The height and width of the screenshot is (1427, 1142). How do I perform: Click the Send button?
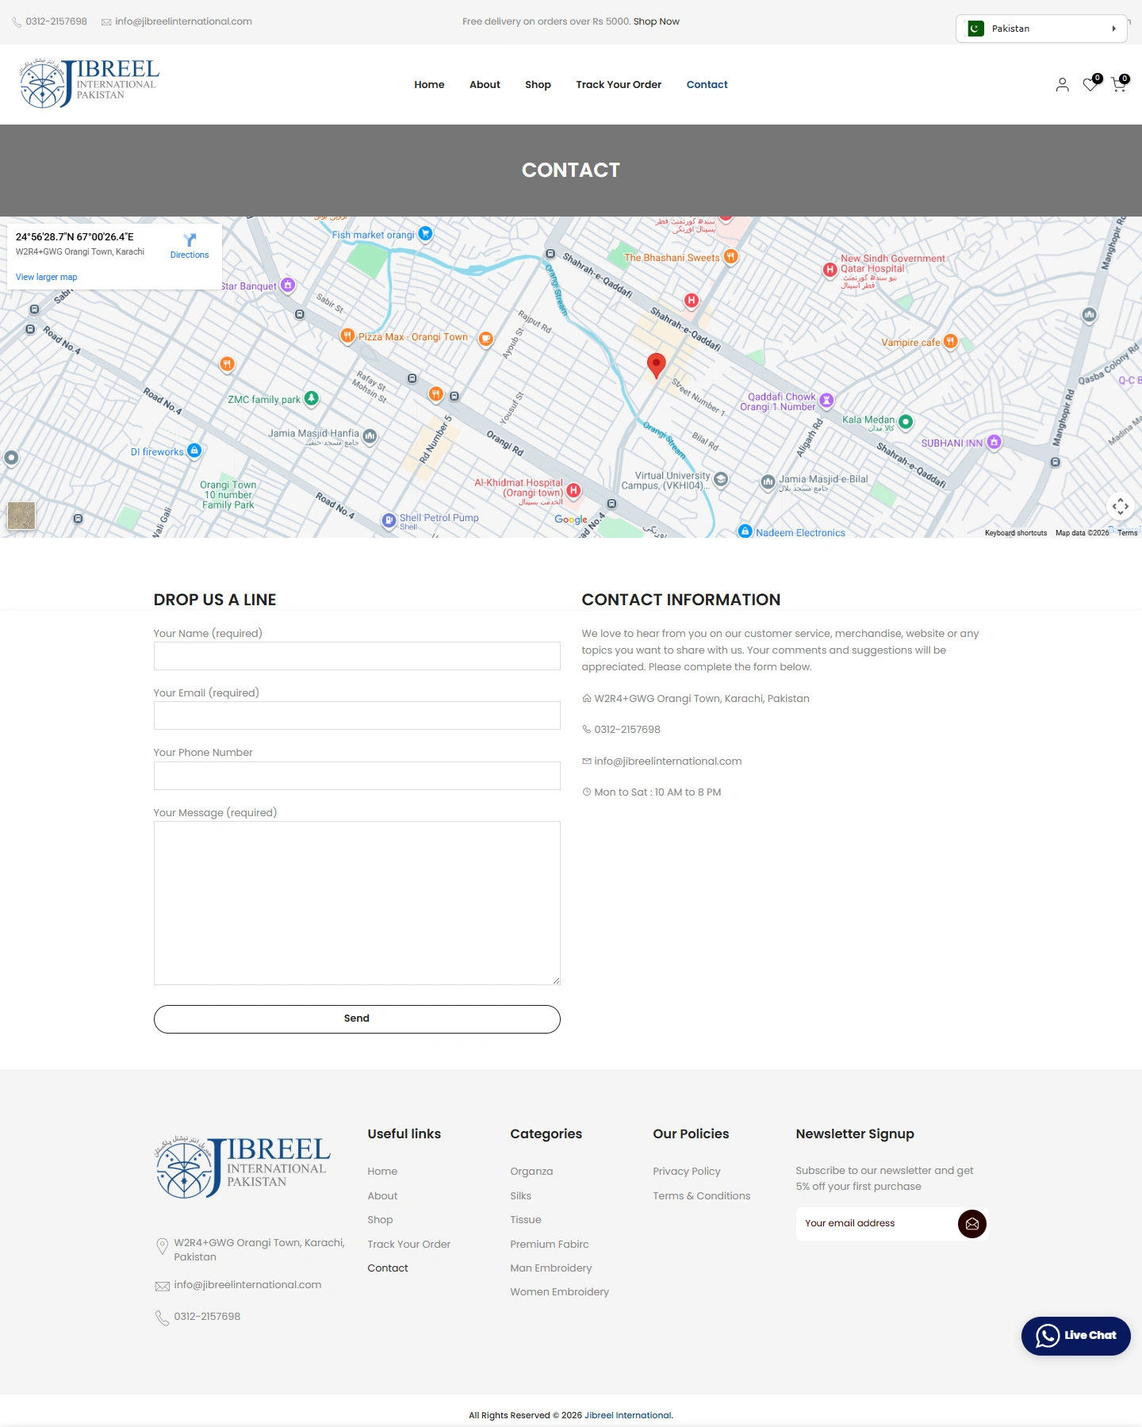357,1019
